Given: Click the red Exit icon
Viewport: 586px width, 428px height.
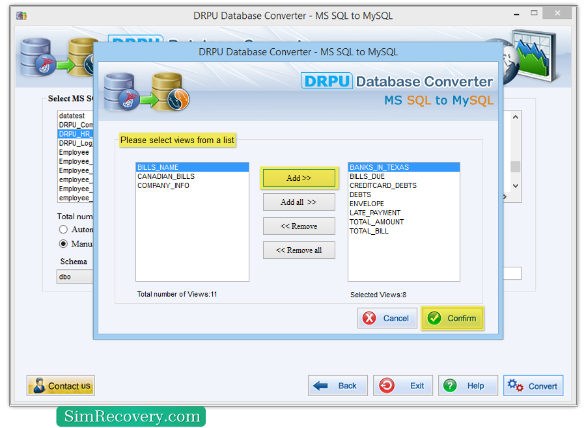Looking at the screenshot, I should (386, 386).
